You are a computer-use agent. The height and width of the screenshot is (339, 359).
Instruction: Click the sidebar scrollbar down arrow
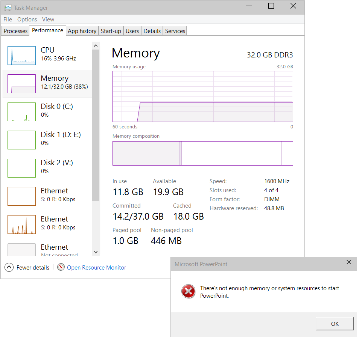pos(96,252)
